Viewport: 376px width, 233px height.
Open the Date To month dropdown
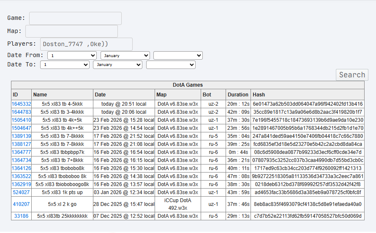tap(117, 65)
